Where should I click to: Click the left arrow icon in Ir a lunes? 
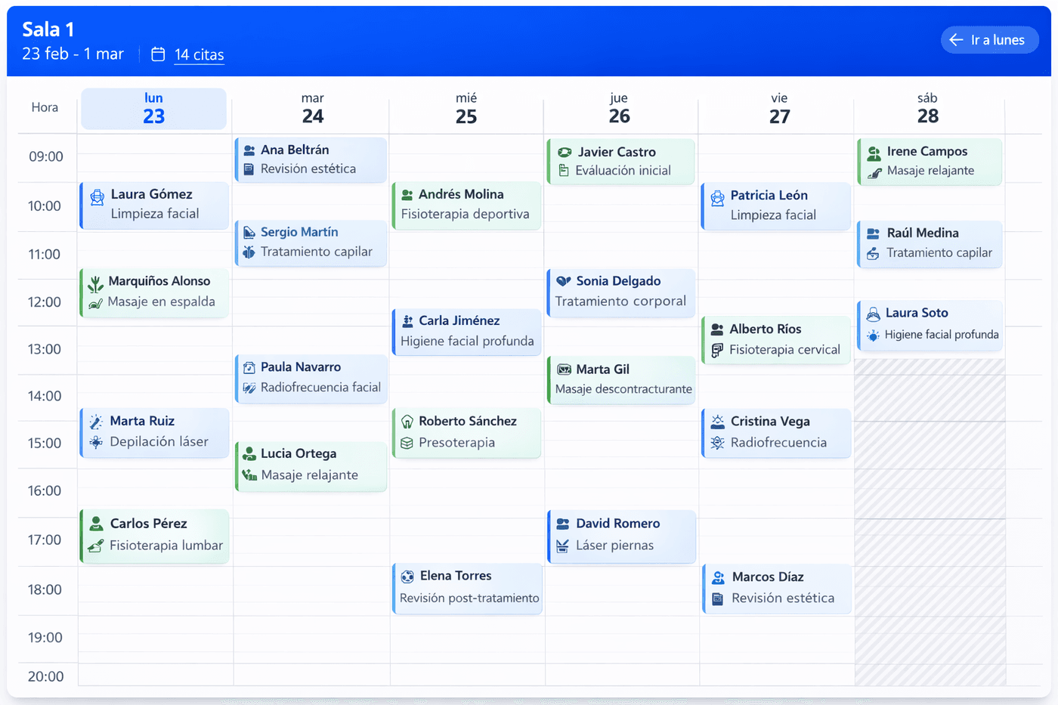coord(955,40)
